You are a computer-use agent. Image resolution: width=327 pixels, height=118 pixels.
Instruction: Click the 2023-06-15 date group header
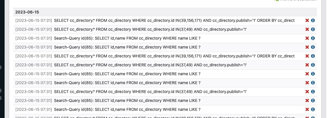[x=27, y=12]
